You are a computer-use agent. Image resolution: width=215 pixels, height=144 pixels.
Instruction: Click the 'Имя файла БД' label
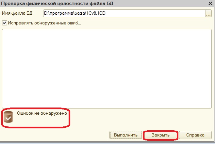17,13
